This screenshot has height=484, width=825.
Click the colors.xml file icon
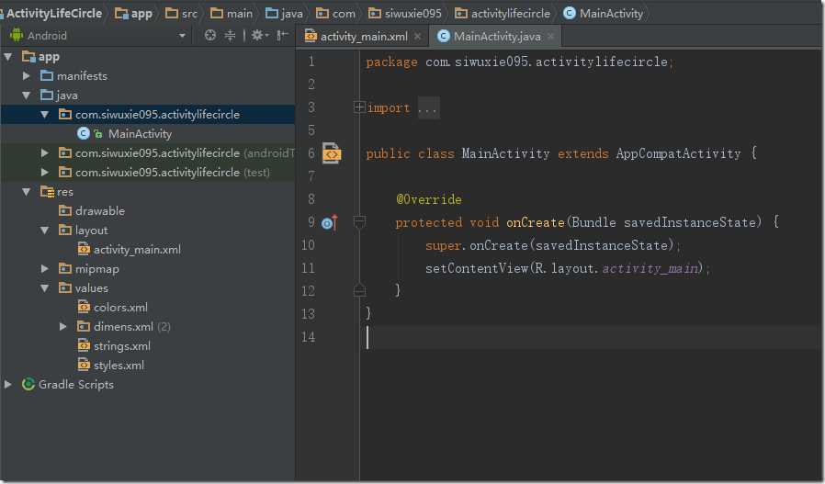[x=84, y=308]
